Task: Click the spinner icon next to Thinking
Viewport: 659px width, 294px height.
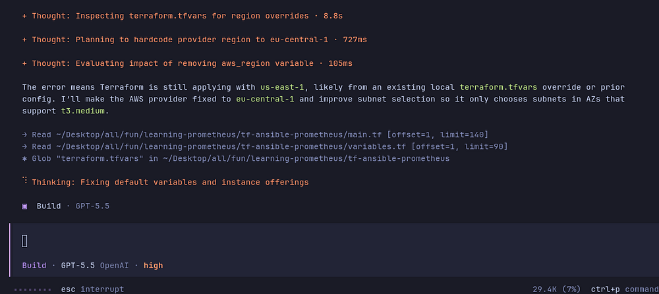Action: [x=24, y=181]
